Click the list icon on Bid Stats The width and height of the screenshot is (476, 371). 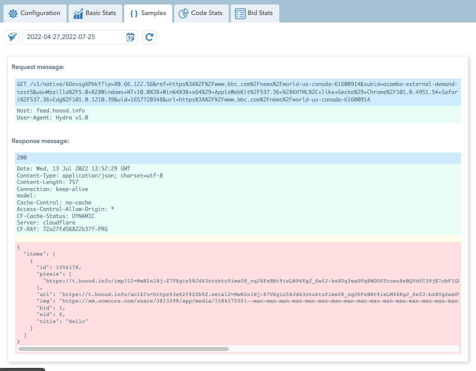(240, 13)
